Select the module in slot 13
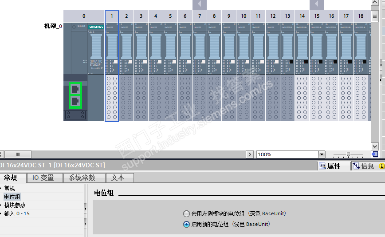 (x=287, y=72)
